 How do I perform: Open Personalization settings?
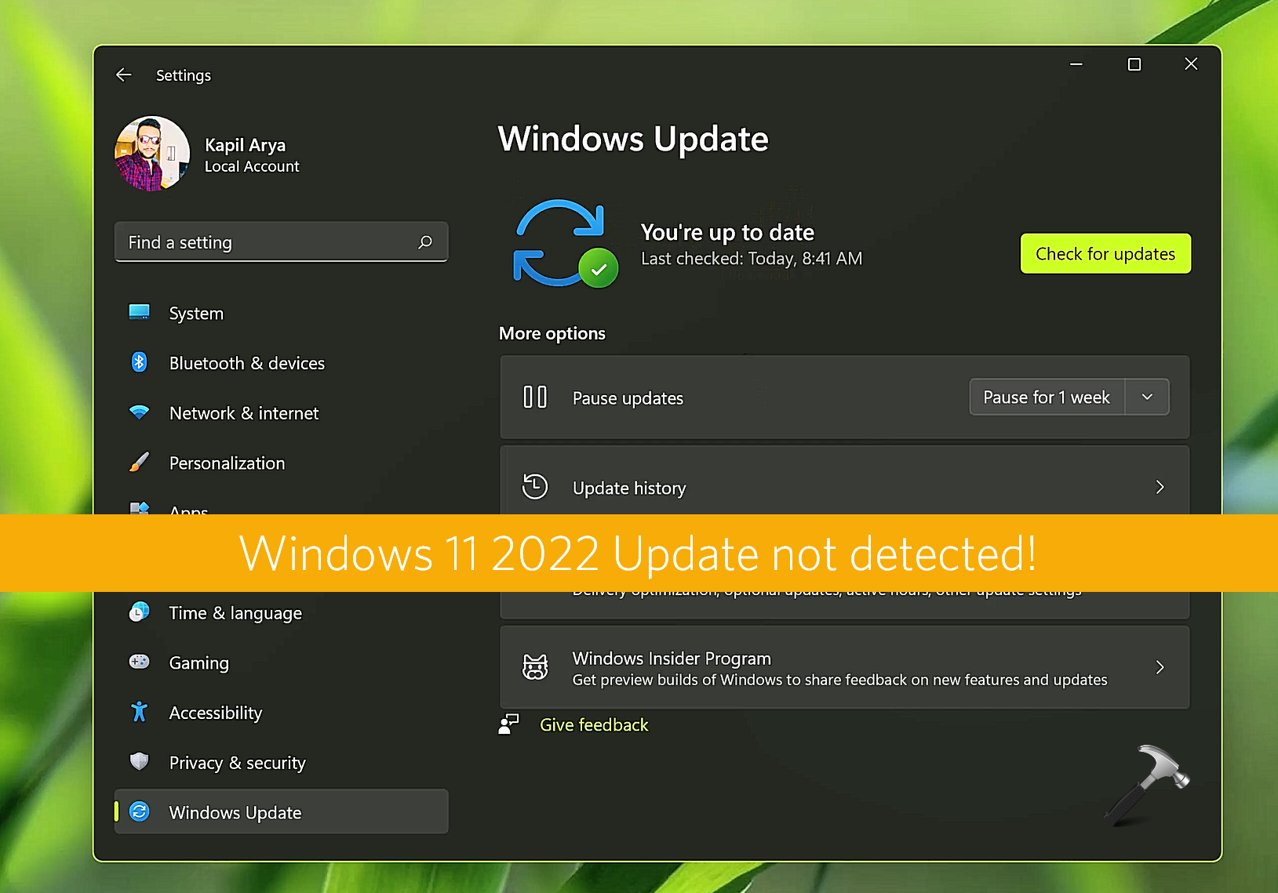227,463
